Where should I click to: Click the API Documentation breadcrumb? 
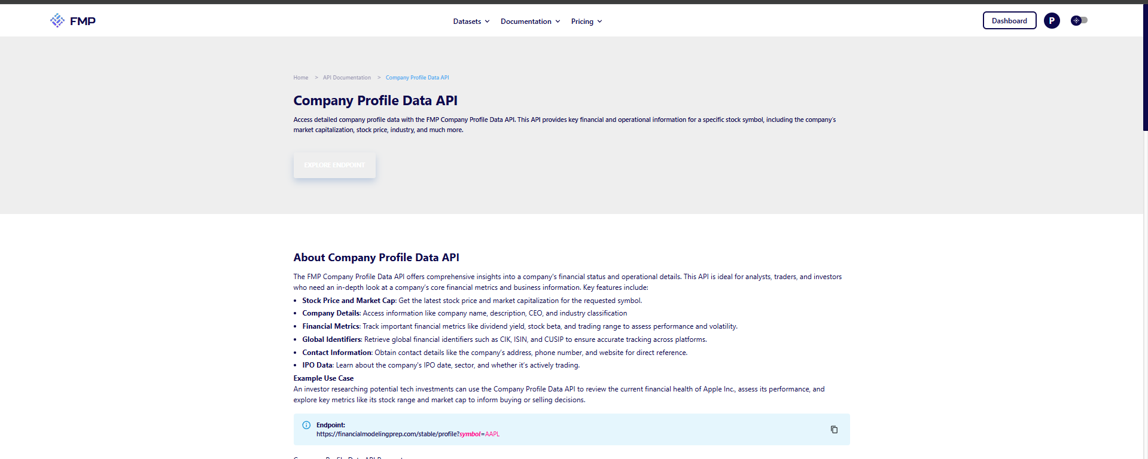(347, 78)
